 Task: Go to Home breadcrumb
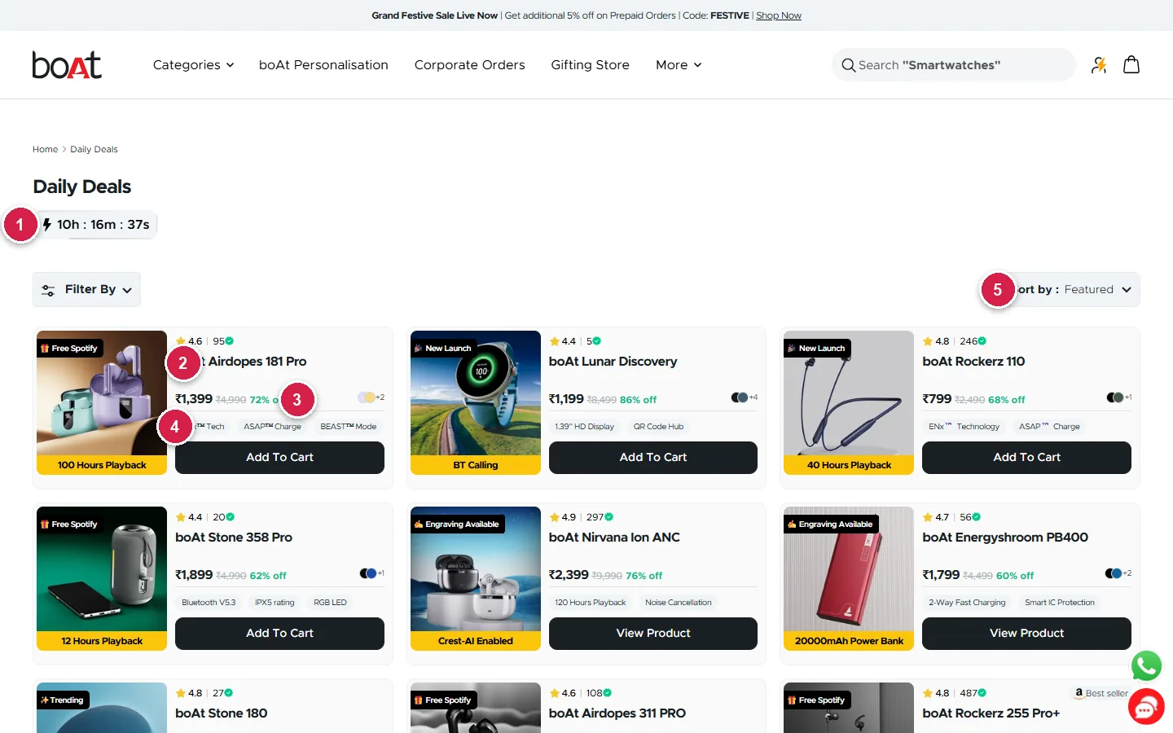(45, 149)
